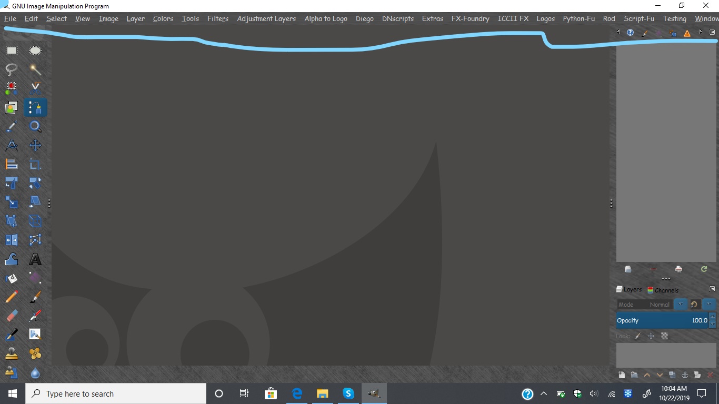Activate the Fuzzy Select magic wand
The image size is (719, 404).
click(35, 69)
